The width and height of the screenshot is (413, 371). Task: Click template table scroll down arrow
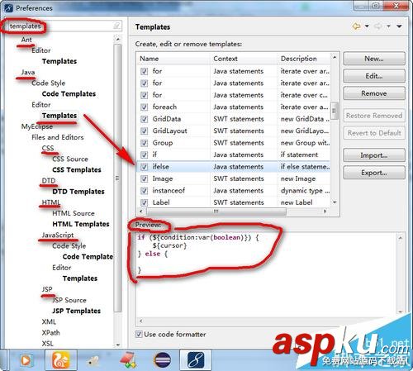(335, 202)
